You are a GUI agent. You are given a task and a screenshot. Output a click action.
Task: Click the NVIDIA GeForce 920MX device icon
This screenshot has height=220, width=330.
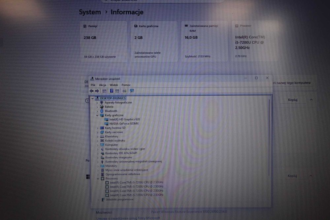[x=106, y=124]
